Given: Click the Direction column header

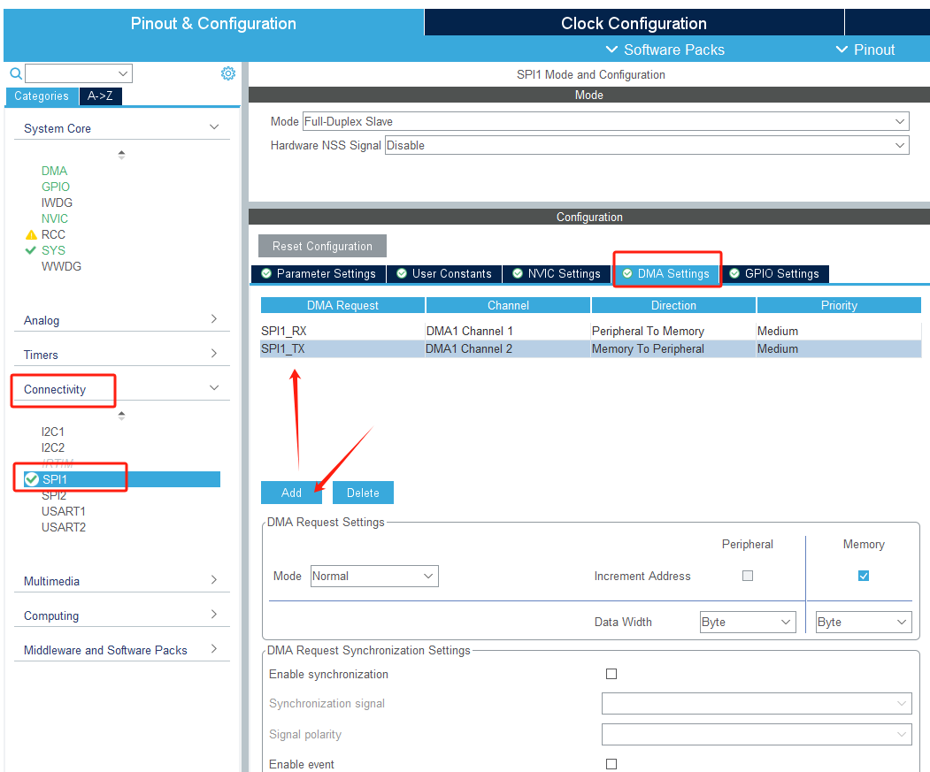Looking at the screenshot, I should (x=673, y=305).
